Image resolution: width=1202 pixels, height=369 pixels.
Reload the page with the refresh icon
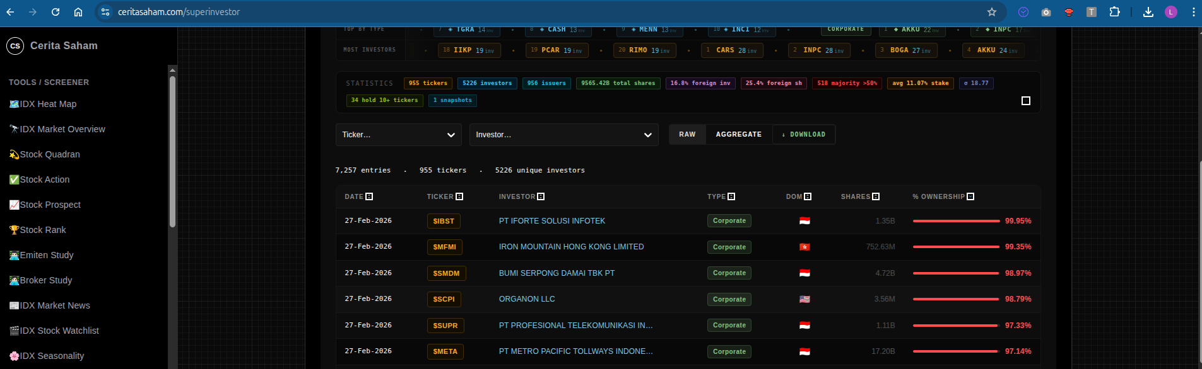[x=56, y=12]
